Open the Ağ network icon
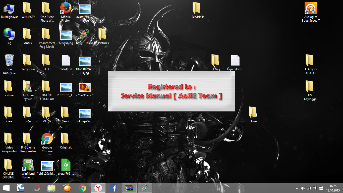The image size is (343, 193). [x=9, y=37]
